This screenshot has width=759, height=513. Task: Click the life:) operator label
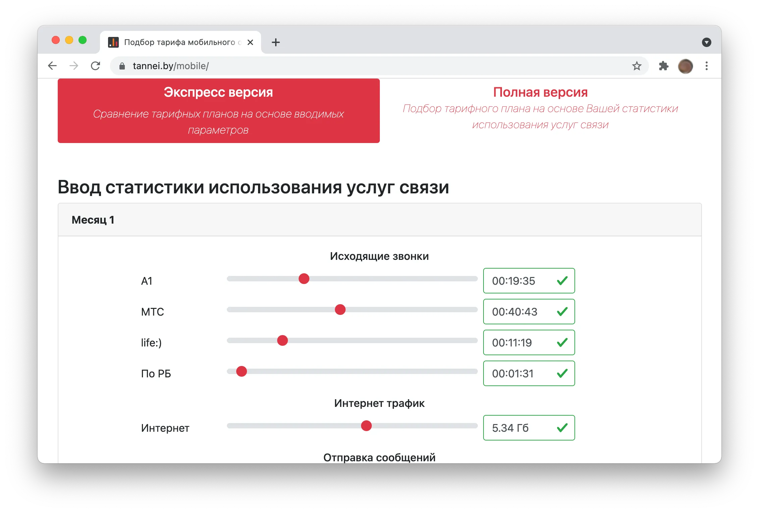[x=151, y=343]
